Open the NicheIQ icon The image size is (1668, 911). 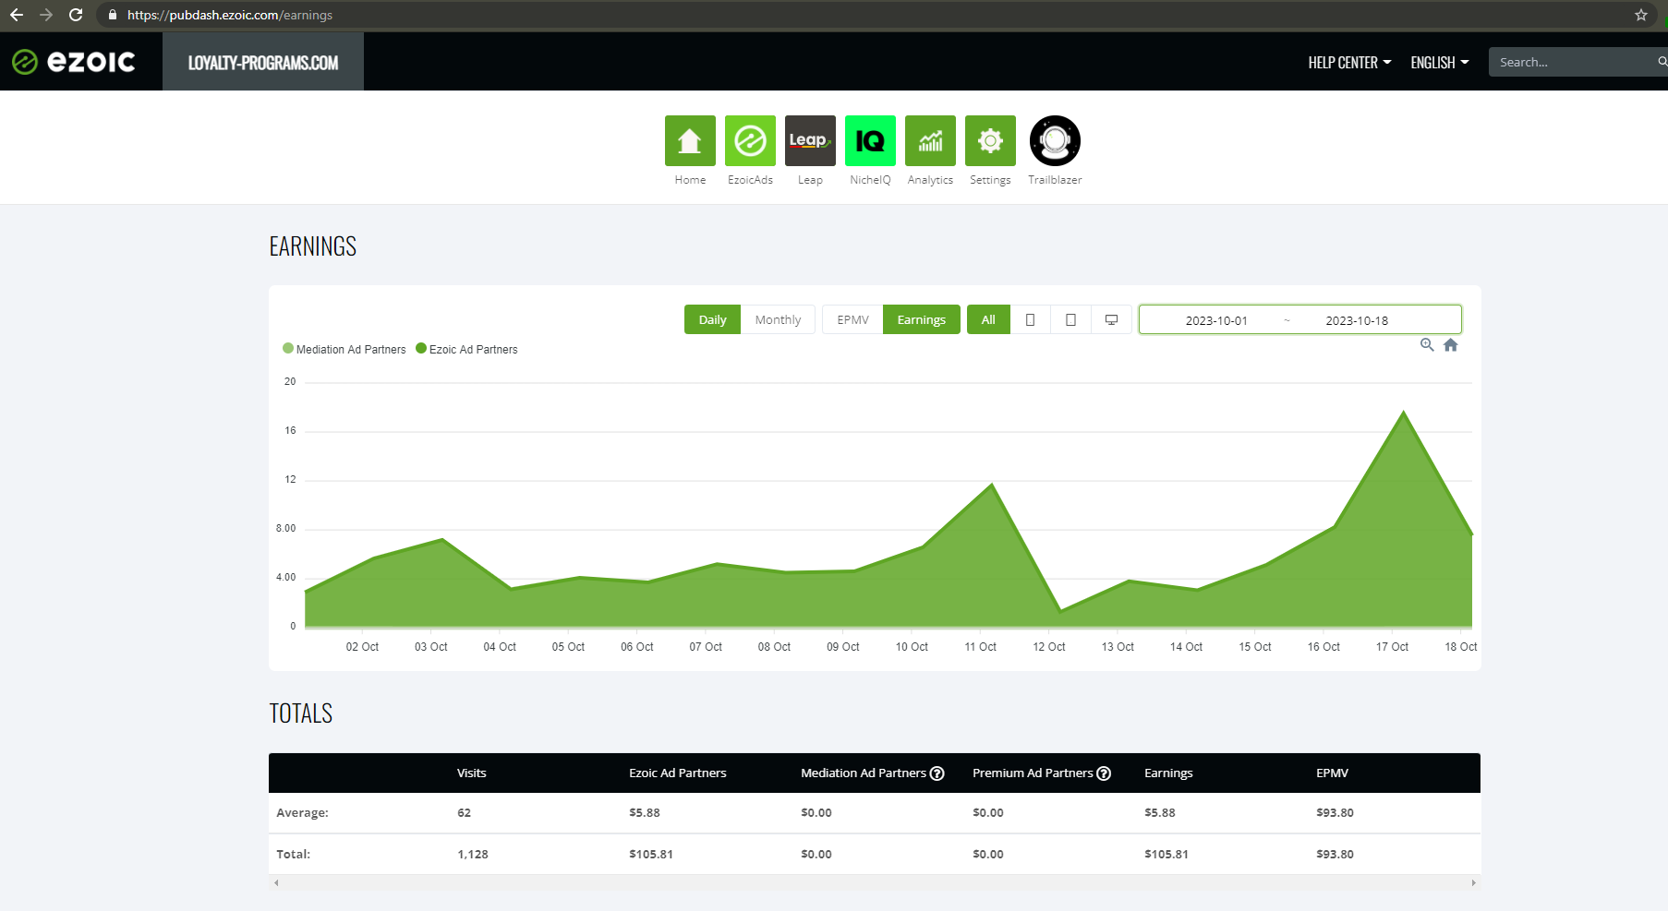pos(870,140)
